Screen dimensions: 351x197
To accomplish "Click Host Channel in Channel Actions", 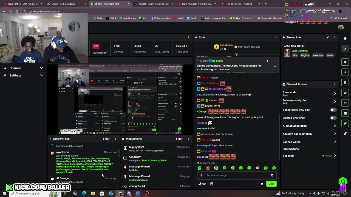I will 291,149.
